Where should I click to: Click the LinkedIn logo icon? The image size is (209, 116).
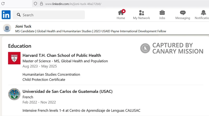6,15
